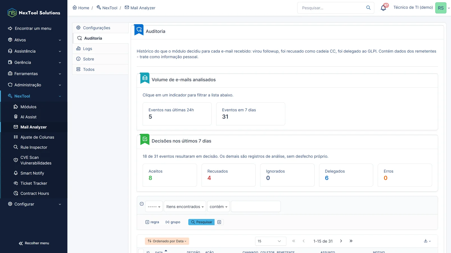Open Smart Notify entry
This screenshot has width=451, height=253.
point(34,173)
